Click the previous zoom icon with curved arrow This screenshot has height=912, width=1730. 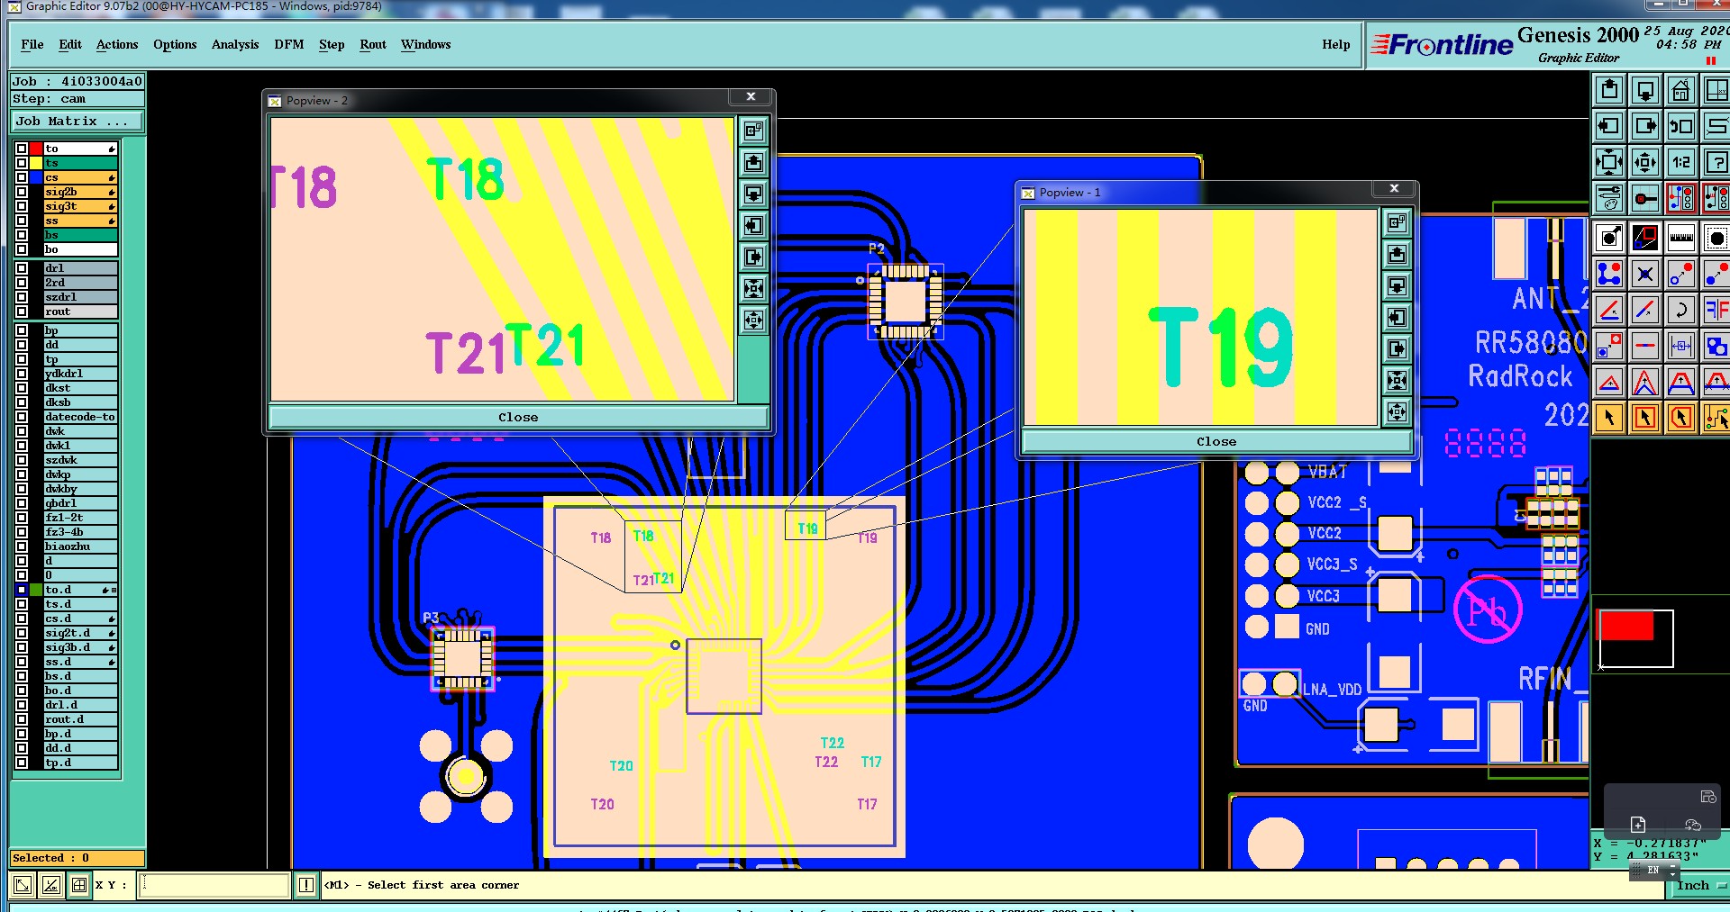pos(1681,126)
